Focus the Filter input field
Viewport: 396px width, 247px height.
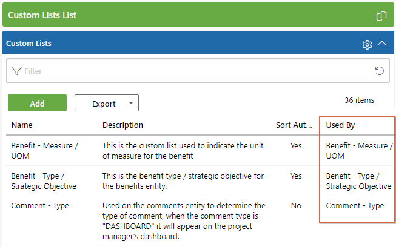click(198, 71)
